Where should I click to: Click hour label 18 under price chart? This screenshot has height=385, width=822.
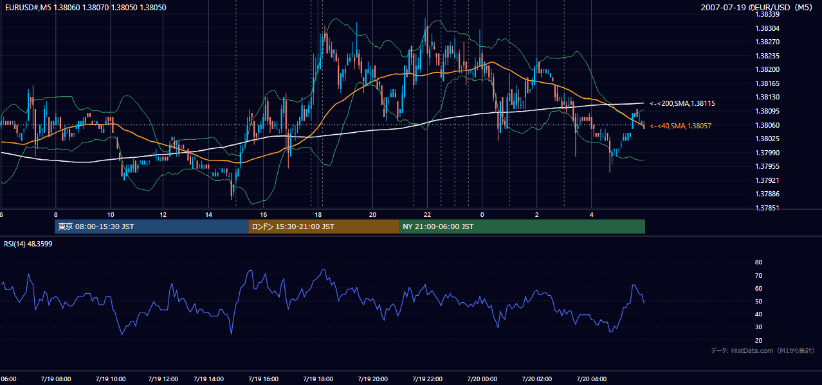tap(318, 214)
